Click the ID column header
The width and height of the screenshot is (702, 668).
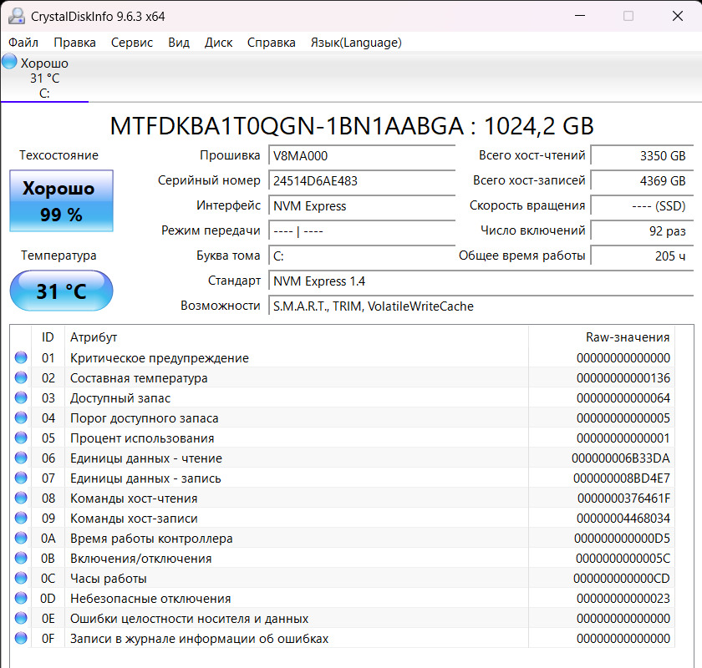click(x=48, y=337)
